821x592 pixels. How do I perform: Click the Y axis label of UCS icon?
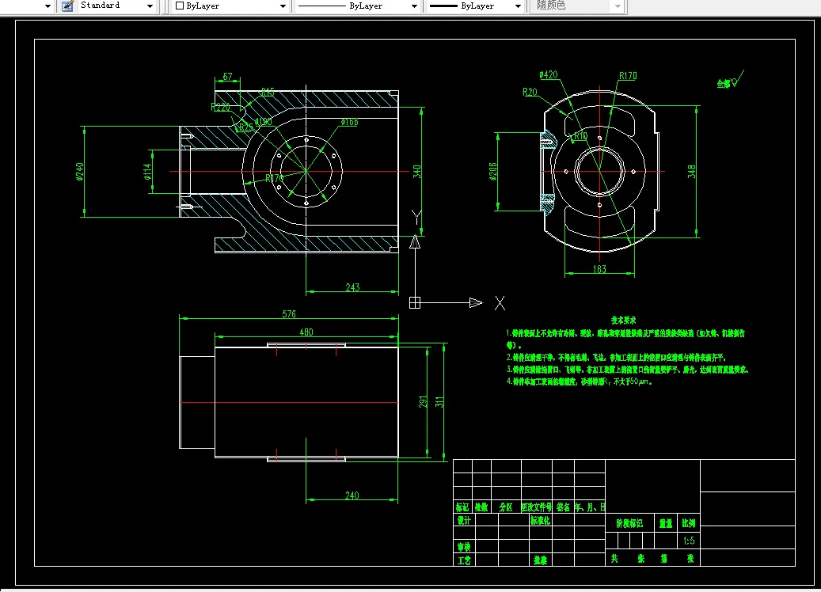pyautogui.click(x=416, y=216)
